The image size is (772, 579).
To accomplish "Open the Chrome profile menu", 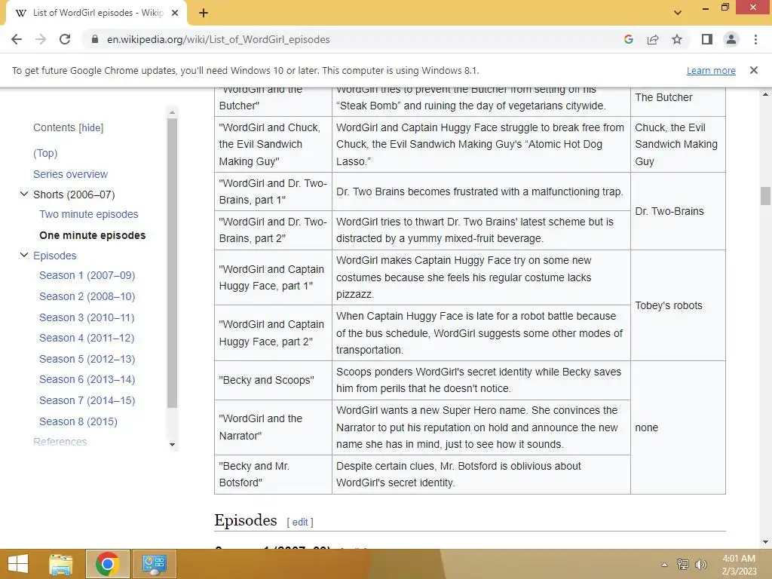I will point(731,39).
